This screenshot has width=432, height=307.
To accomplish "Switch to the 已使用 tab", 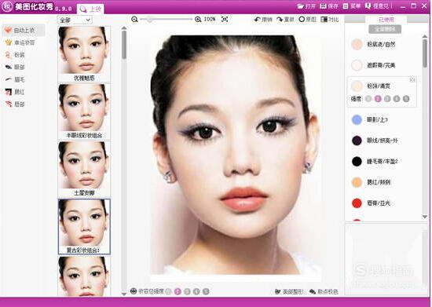I will (386, 20).
